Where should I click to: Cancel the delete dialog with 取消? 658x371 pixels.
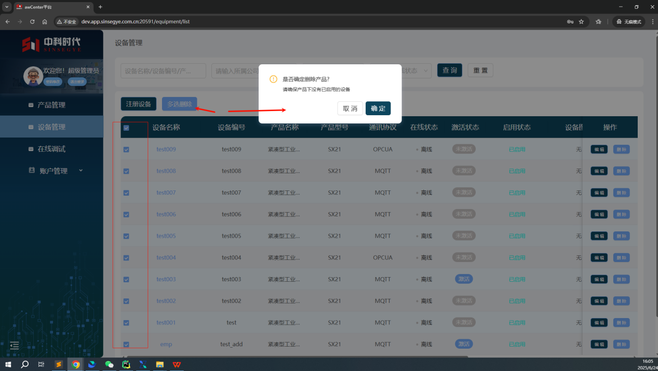click(350, 108)
